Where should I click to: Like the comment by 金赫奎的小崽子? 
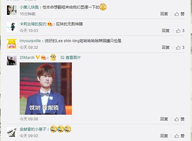179,136
